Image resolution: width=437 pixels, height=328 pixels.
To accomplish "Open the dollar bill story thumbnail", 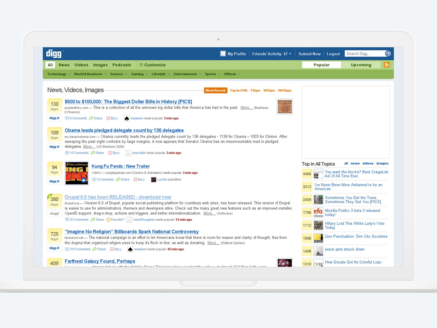I will click(285, 107).
